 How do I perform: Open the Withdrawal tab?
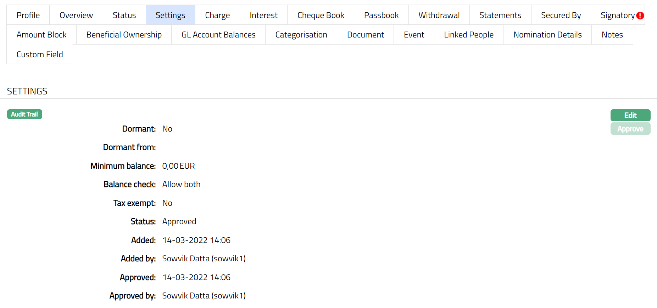coord(439,15)
